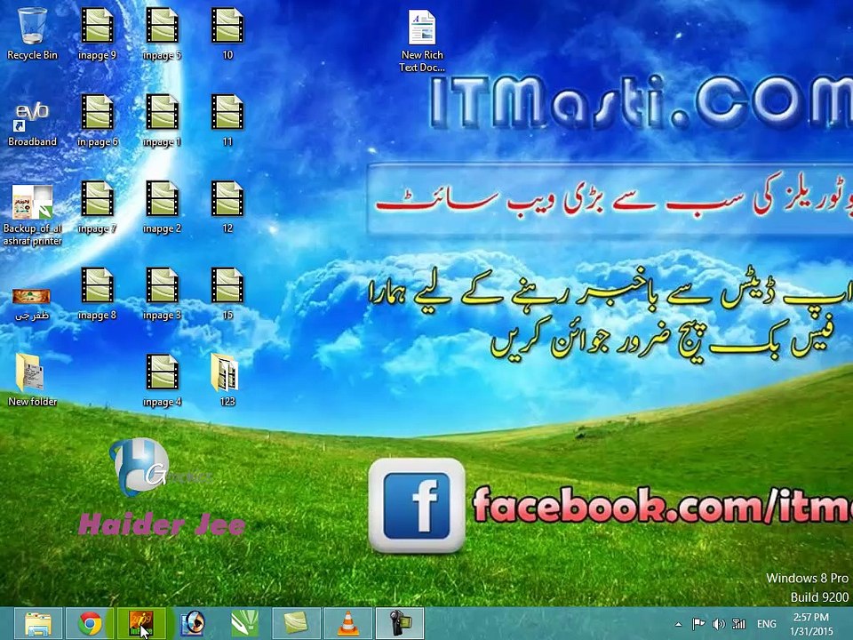Open the clock showing 2:57 PM

pos(811,624)
